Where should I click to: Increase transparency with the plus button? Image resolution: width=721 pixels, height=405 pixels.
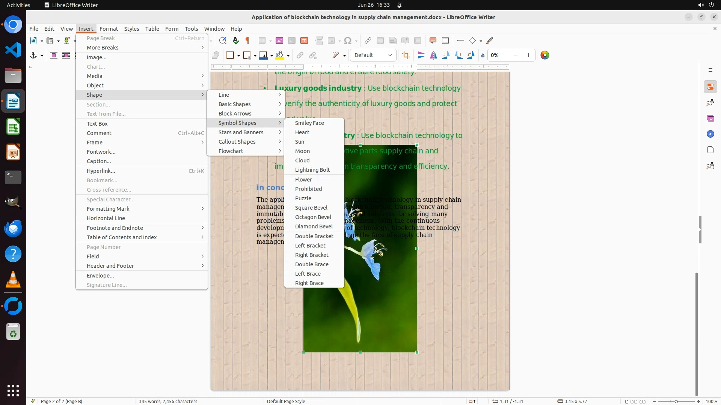pos(528,55)
